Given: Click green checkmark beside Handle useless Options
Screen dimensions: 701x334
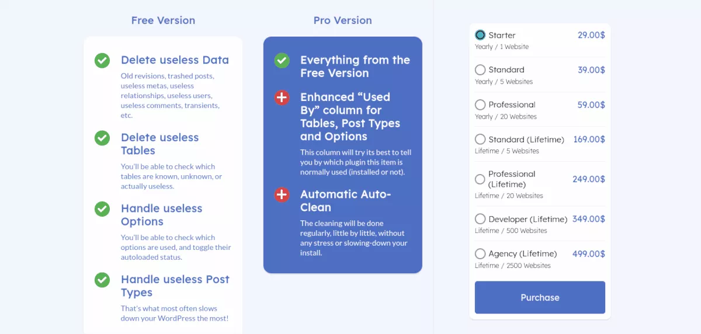Looking at the screenshot, I should pos(102,208).
